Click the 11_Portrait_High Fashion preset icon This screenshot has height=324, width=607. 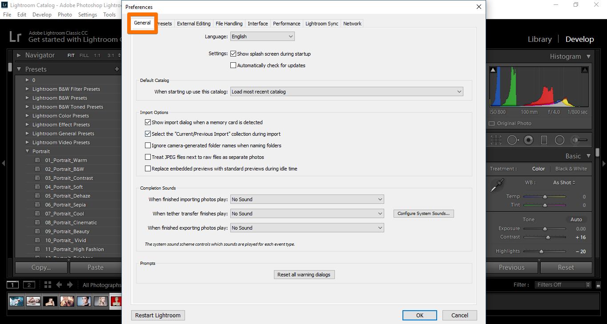37,249
